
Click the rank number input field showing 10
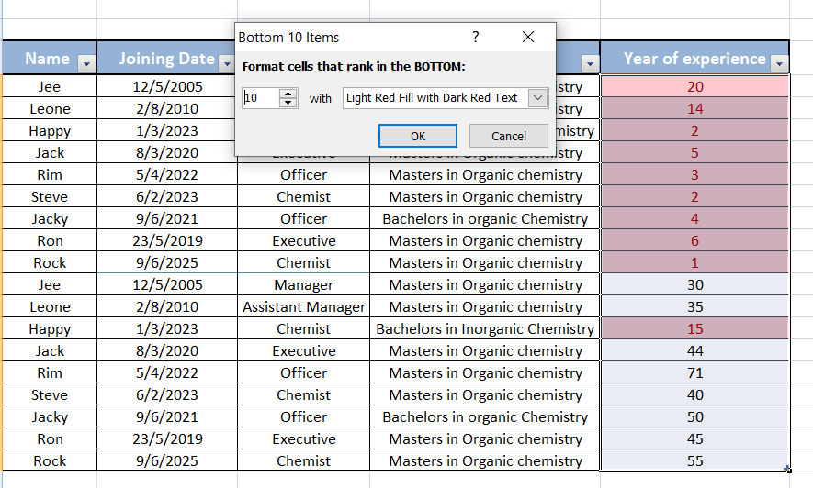click(x=261, y=98)
